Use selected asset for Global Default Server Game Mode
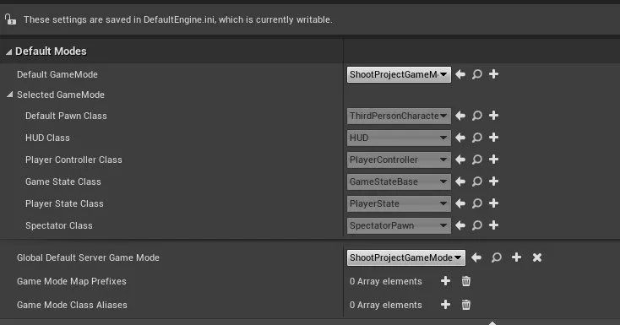620x325 pixels. (476, 257)
